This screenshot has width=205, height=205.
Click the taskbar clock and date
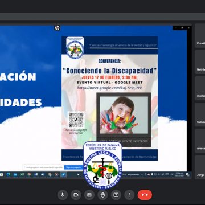click(179, 174)
